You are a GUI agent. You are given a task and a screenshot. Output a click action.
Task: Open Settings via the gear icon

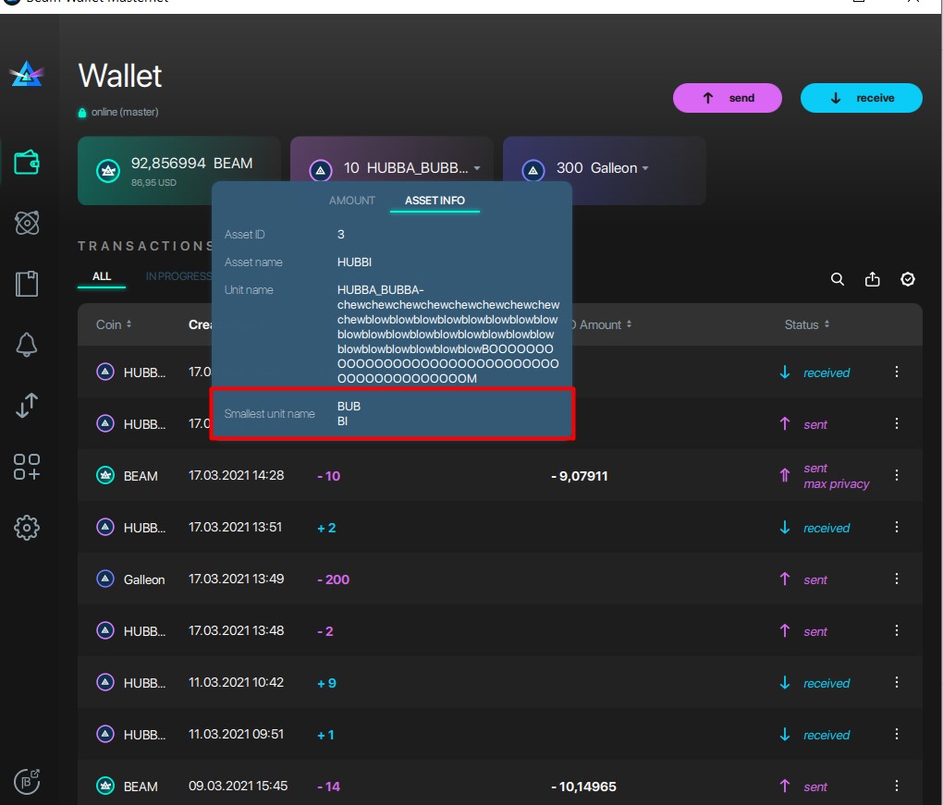click(27, 527)
